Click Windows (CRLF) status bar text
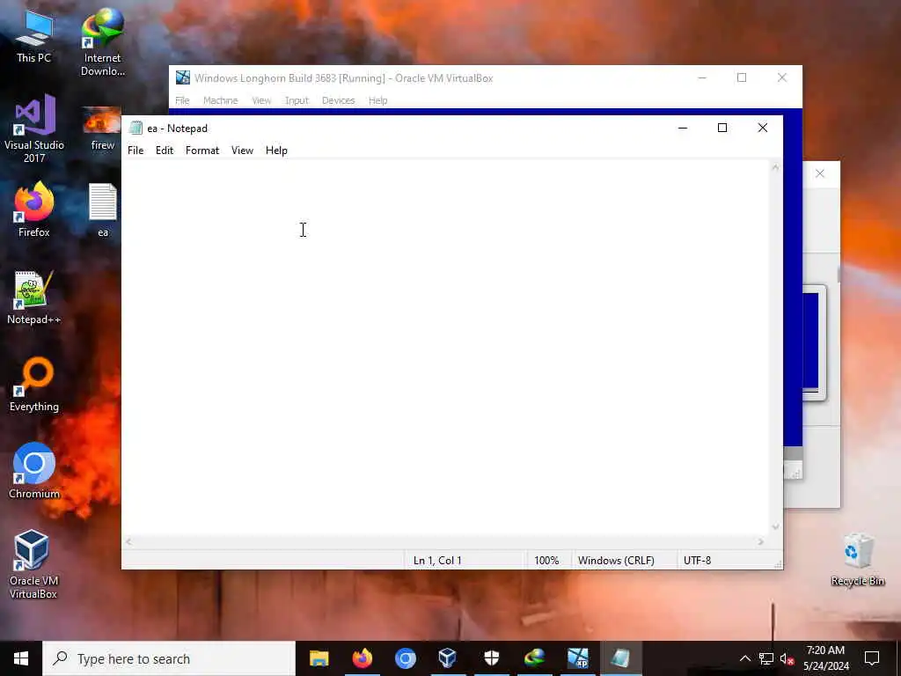Viewport: 901px width, 676px height. click(x=616, y=561)
